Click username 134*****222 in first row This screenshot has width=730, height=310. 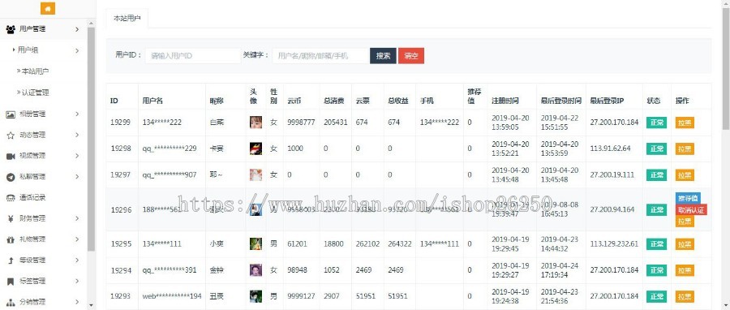pos(162,123)
